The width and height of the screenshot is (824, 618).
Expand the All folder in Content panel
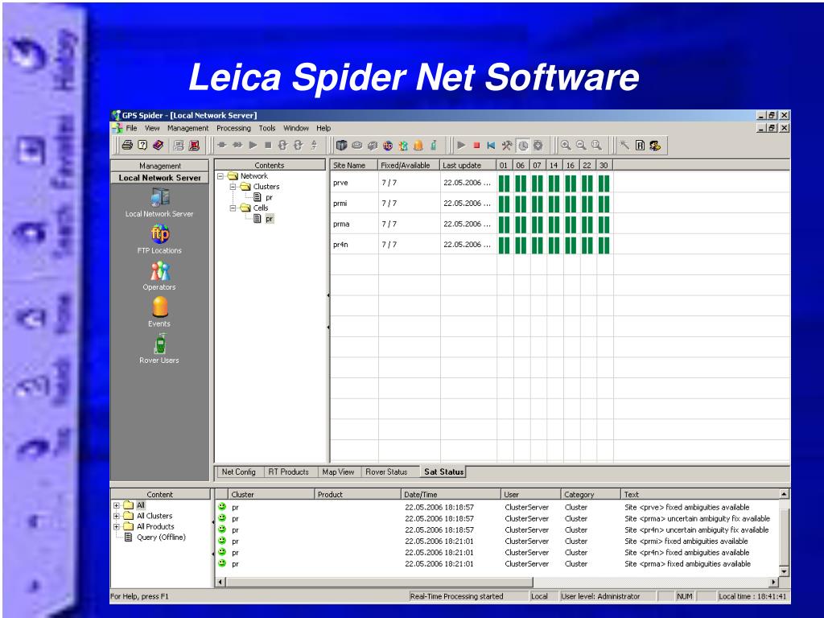116,505
